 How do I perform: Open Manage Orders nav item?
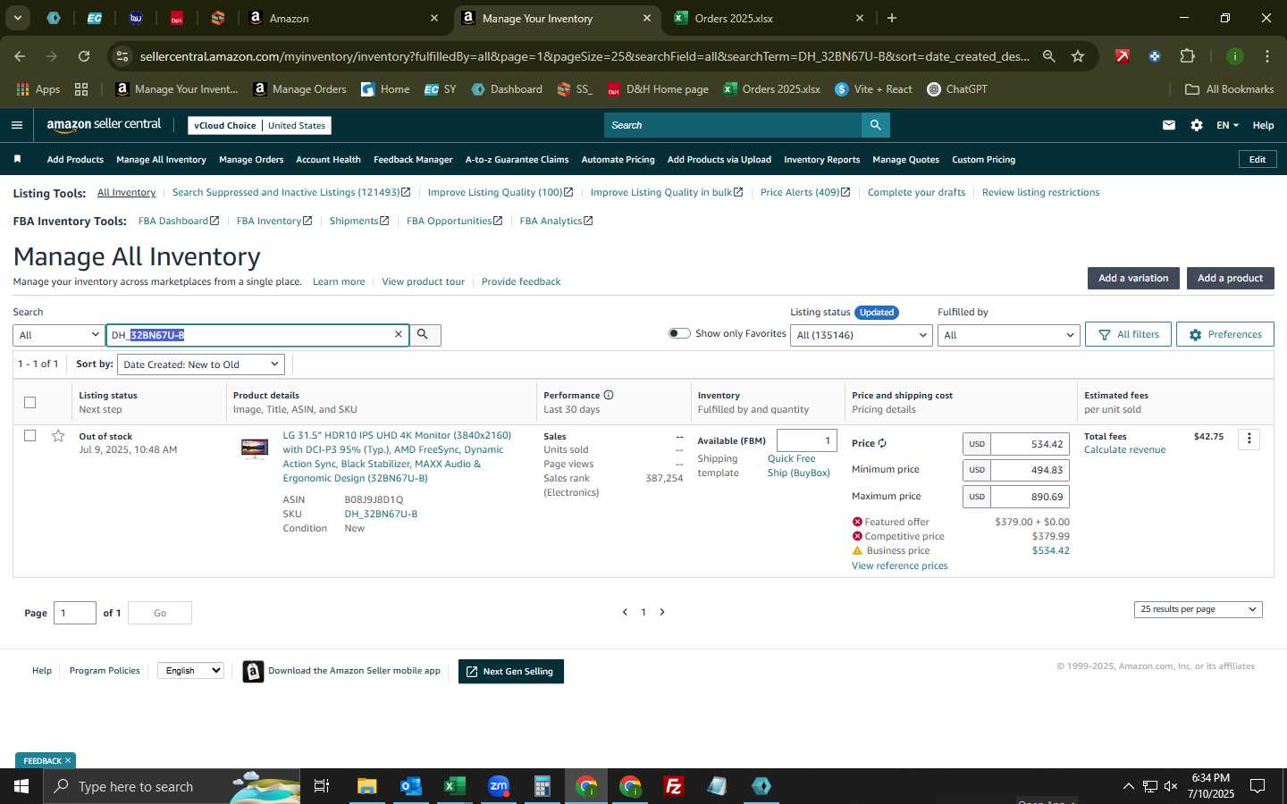[251, 159]
